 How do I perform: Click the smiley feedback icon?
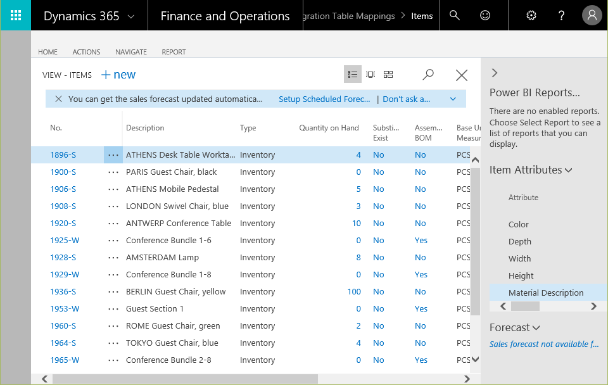pyautogui.click(x=484, y=15)
